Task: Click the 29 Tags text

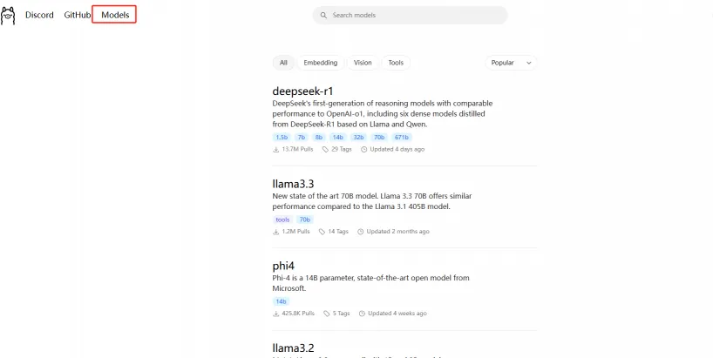Action: (342, 149)
